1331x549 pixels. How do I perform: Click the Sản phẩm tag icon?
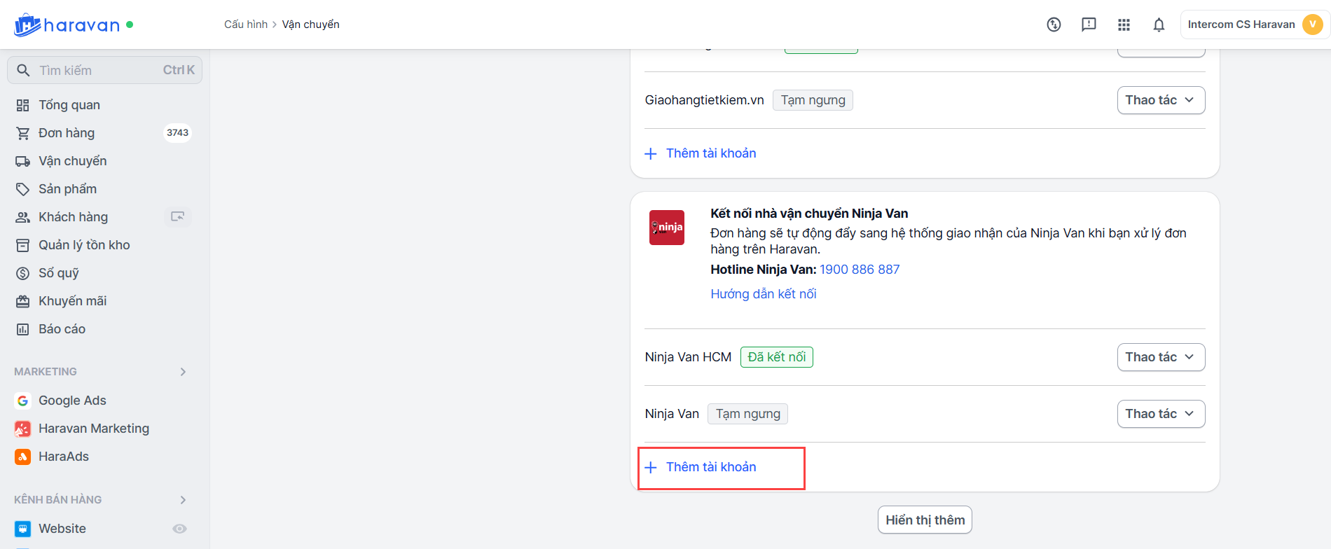pyautogui.click(x=23, y=189)
